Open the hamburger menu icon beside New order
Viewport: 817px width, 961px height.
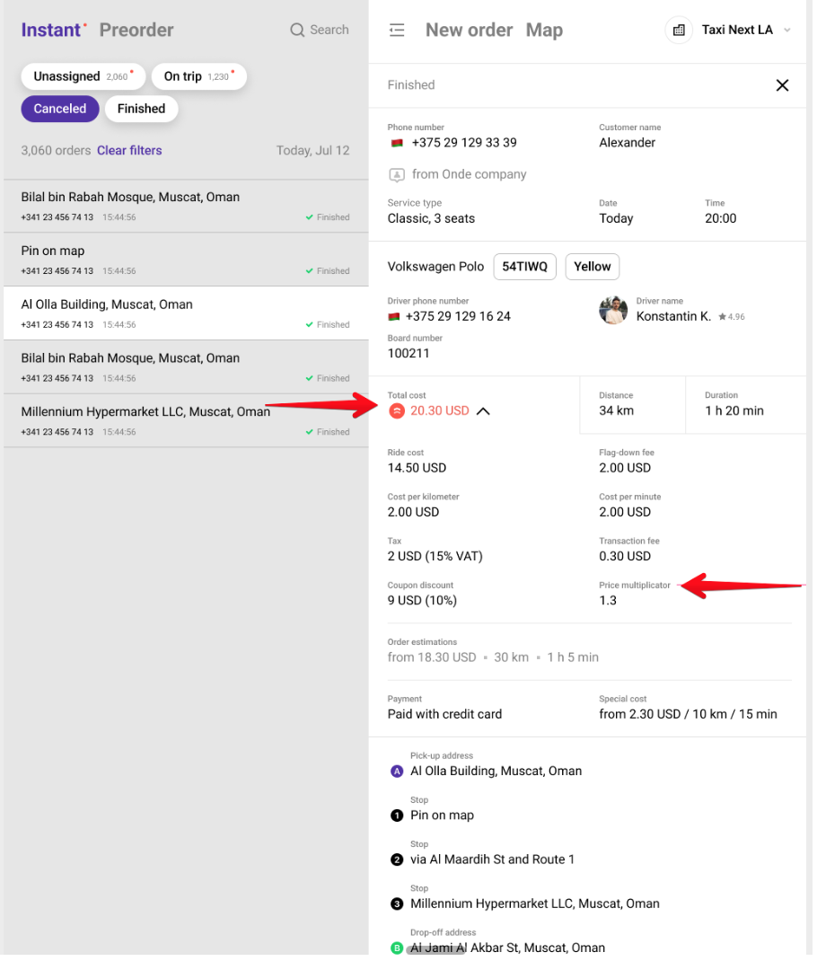pyautogui.click(x=399, y=30)
